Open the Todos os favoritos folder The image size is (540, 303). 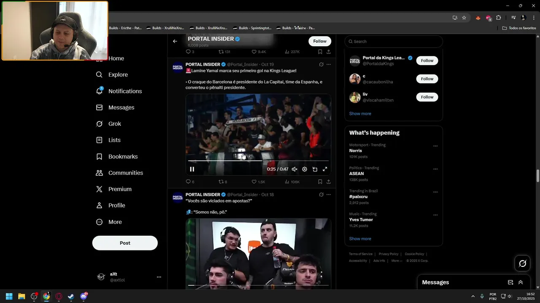519,28
